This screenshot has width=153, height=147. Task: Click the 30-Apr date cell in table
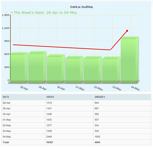click(6, 114)
